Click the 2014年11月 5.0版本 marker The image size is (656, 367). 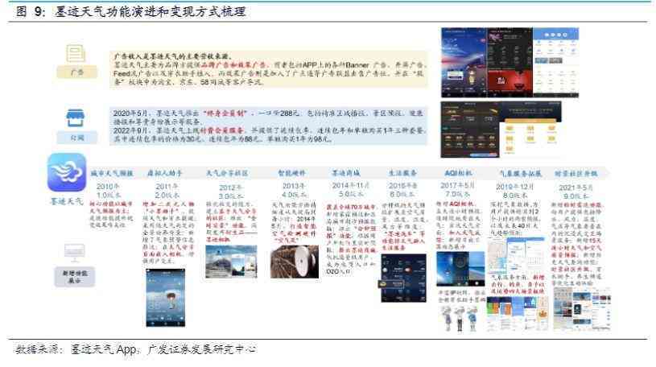[x=351, y=189]
